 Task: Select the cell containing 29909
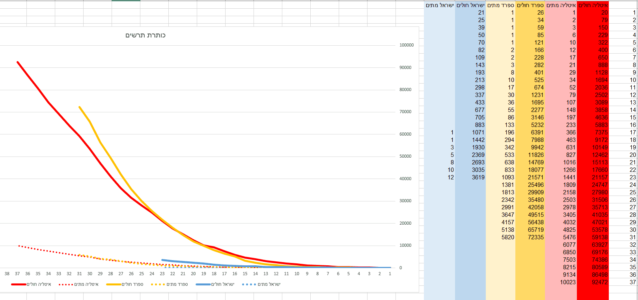(530, 192)
